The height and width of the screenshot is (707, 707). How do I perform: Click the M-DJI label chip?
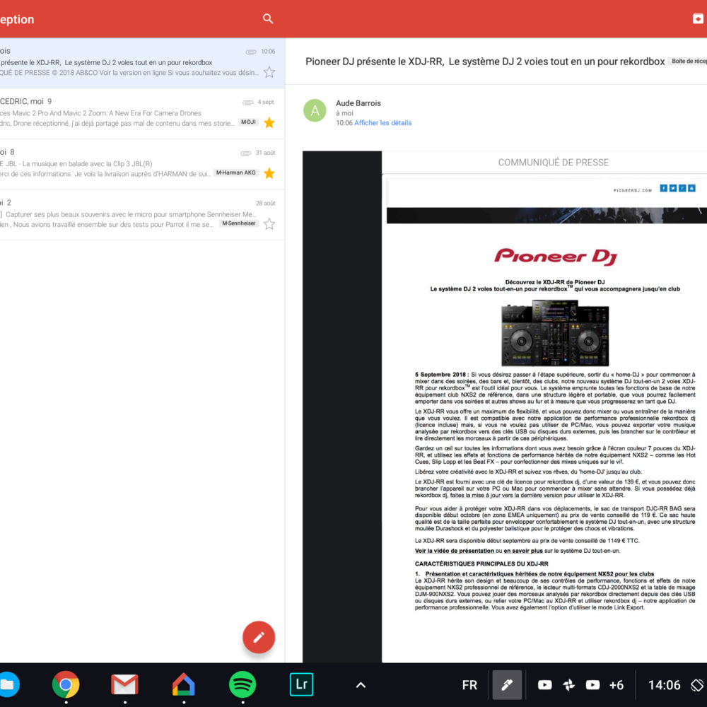248,122
